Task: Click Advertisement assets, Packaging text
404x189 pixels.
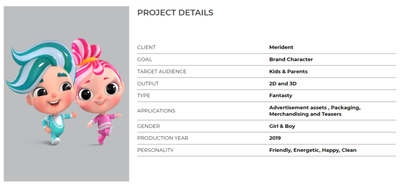Action: 315,108
